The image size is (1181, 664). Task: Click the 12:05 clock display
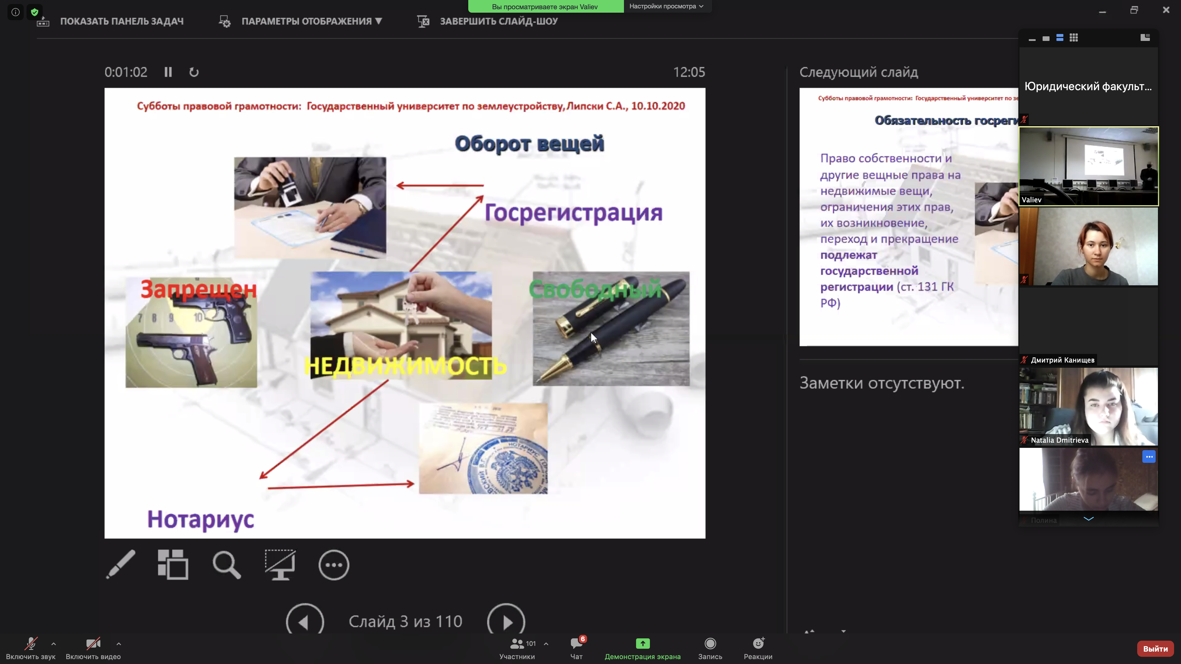tap(689, 72)
